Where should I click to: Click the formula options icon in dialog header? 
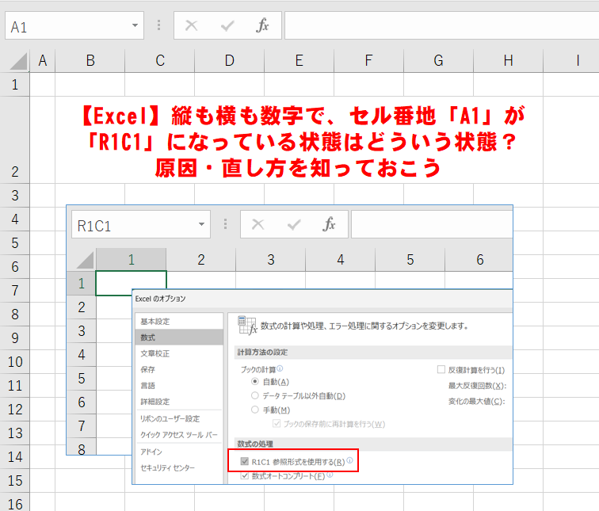pyautogui.click(x=246, y=325)
